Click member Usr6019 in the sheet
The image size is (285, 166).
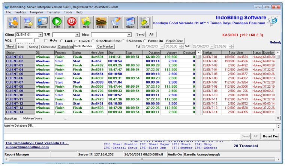[97, 70]
